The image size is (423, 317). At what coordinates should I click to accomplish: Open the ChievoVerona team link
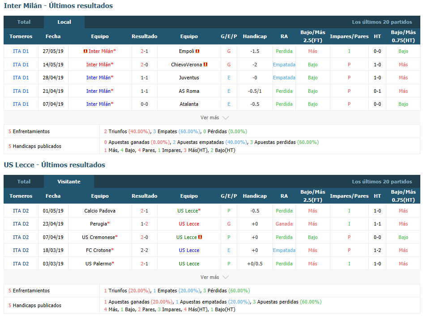(186, 65)
